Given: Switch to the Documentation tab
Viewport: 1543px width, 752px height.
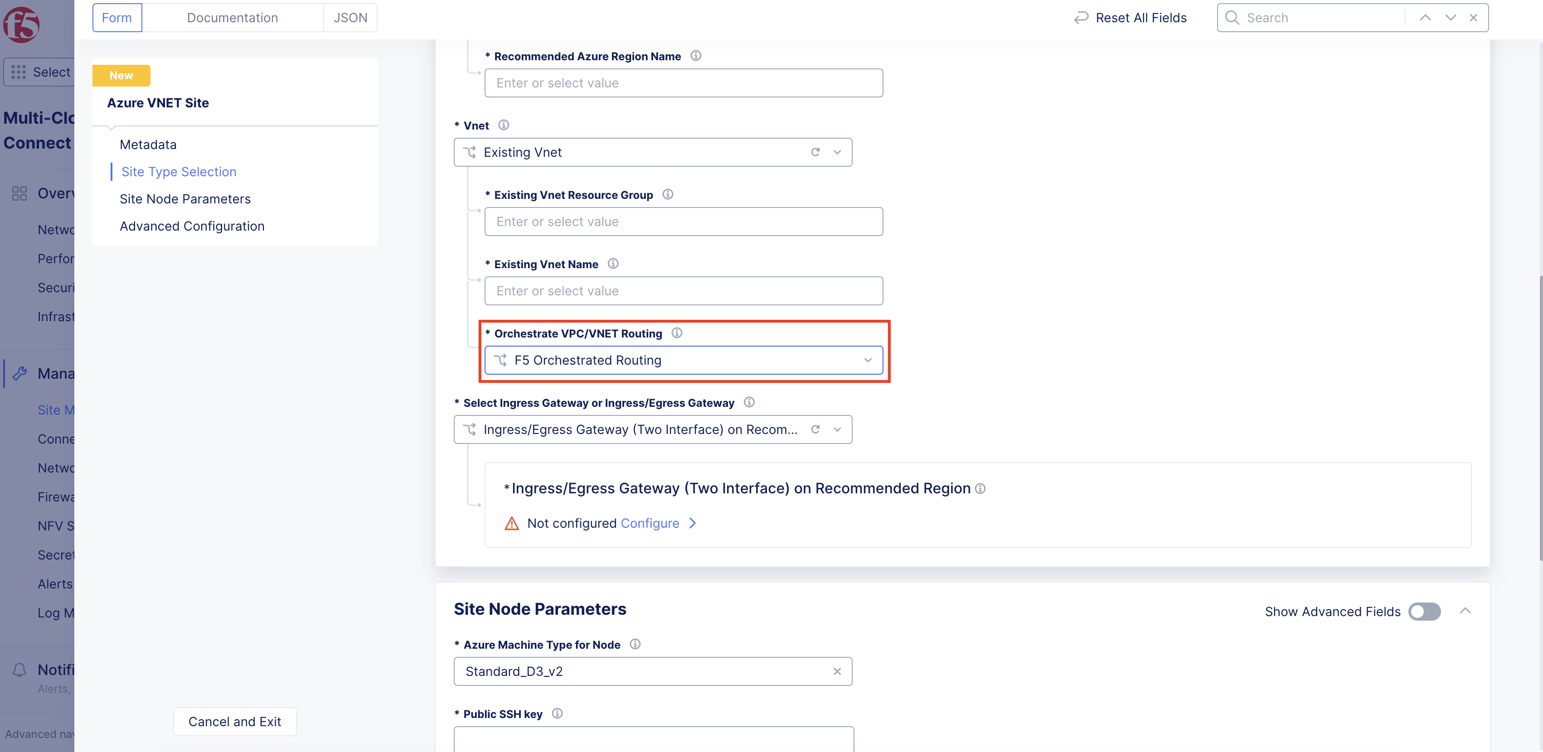Looking at the screenshot, I should click(233, 17).
